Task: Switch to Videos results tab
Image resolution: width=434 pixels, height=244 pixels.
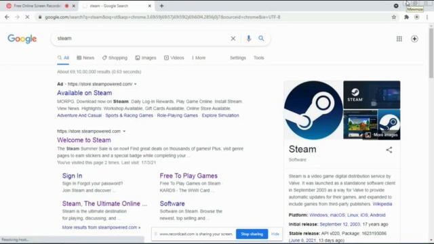Action: coord(174,58)
